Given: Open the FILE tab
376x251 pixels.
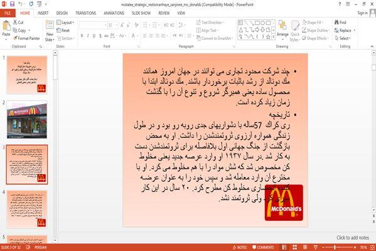Looking at the screenshot, I should point(8,13).
